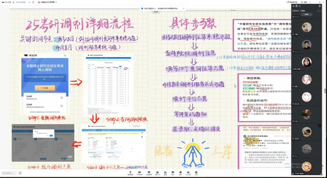The height and width of the screenshot is (178, 327).
Task: Collapse participant strip with the up chevron
Action: pyautogui.click(x=306, y=14)
